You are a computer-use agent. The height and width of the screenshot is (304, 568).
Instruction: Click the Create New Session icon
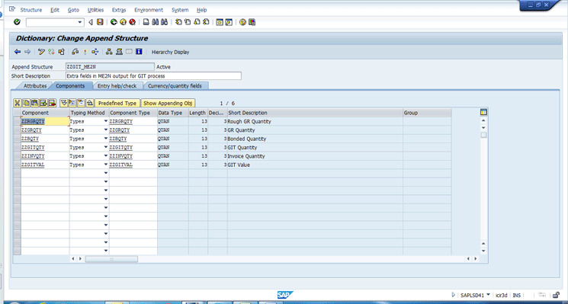(220, 22)
